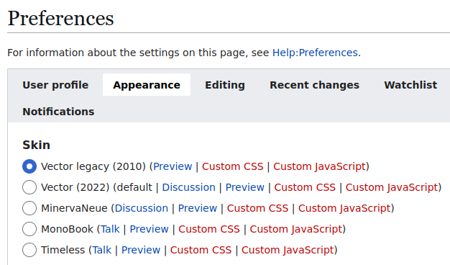This screenshot has height=265, width=450.
Task: Click the 'Vector (2022)' label text
Action: (75, 187)
